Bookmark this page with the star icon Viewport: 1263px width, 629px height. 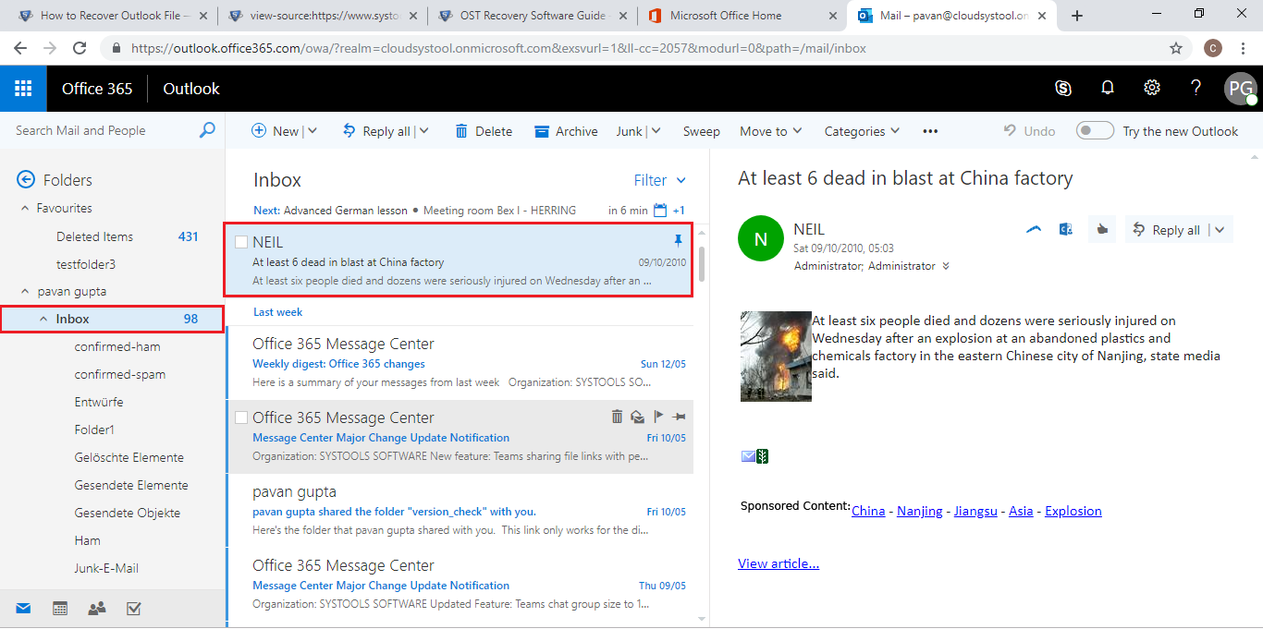point(1176,48)
